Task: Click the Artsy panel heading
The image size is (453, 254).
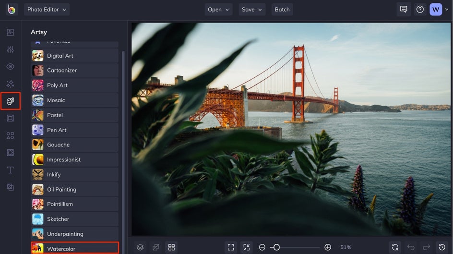Action: (39, 32)
